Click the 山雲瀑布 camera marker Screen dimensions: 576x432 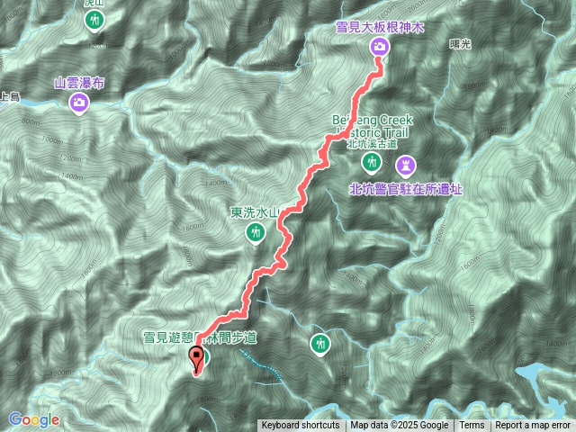pos(79,102)
